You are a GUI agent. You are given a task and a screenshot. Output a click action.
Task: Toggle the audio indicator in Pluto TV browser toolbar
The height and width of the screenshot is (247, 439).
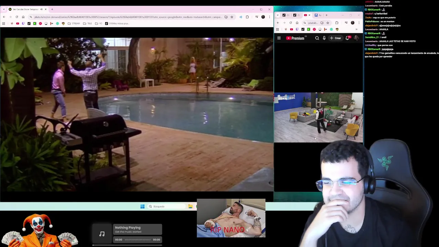click(x=240, y=17)
